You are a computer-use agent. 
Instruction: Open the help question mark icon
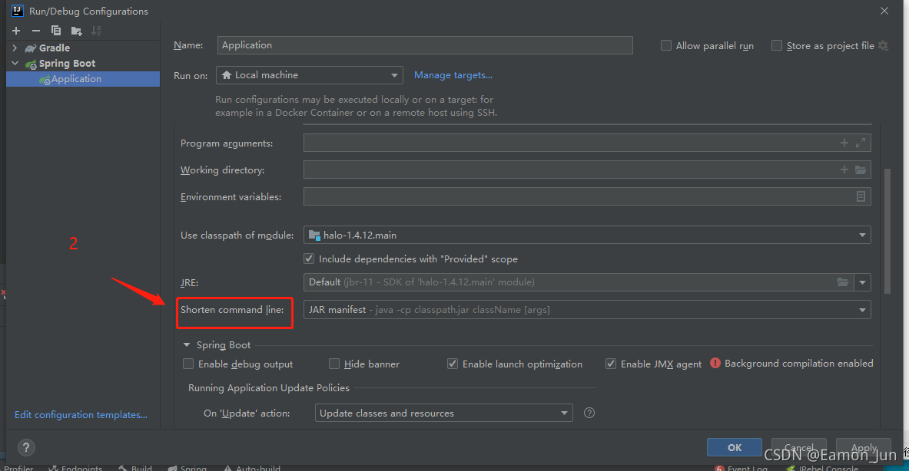[x=26, y=447]
